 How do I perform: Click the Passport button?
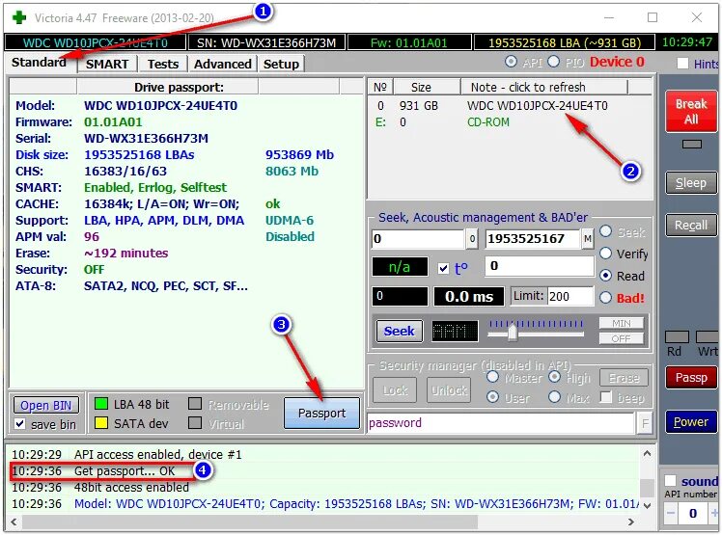pos(321,414)
